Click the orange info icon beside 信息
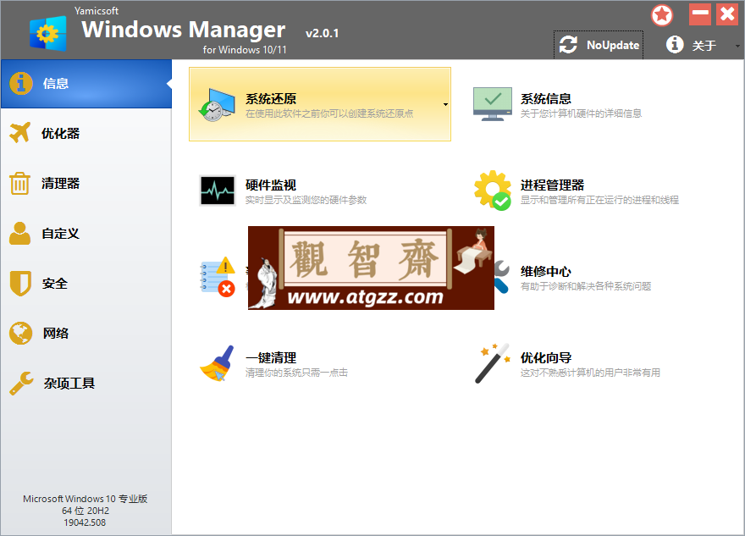This screenshot has height=536, width=745. coord(21,84)
